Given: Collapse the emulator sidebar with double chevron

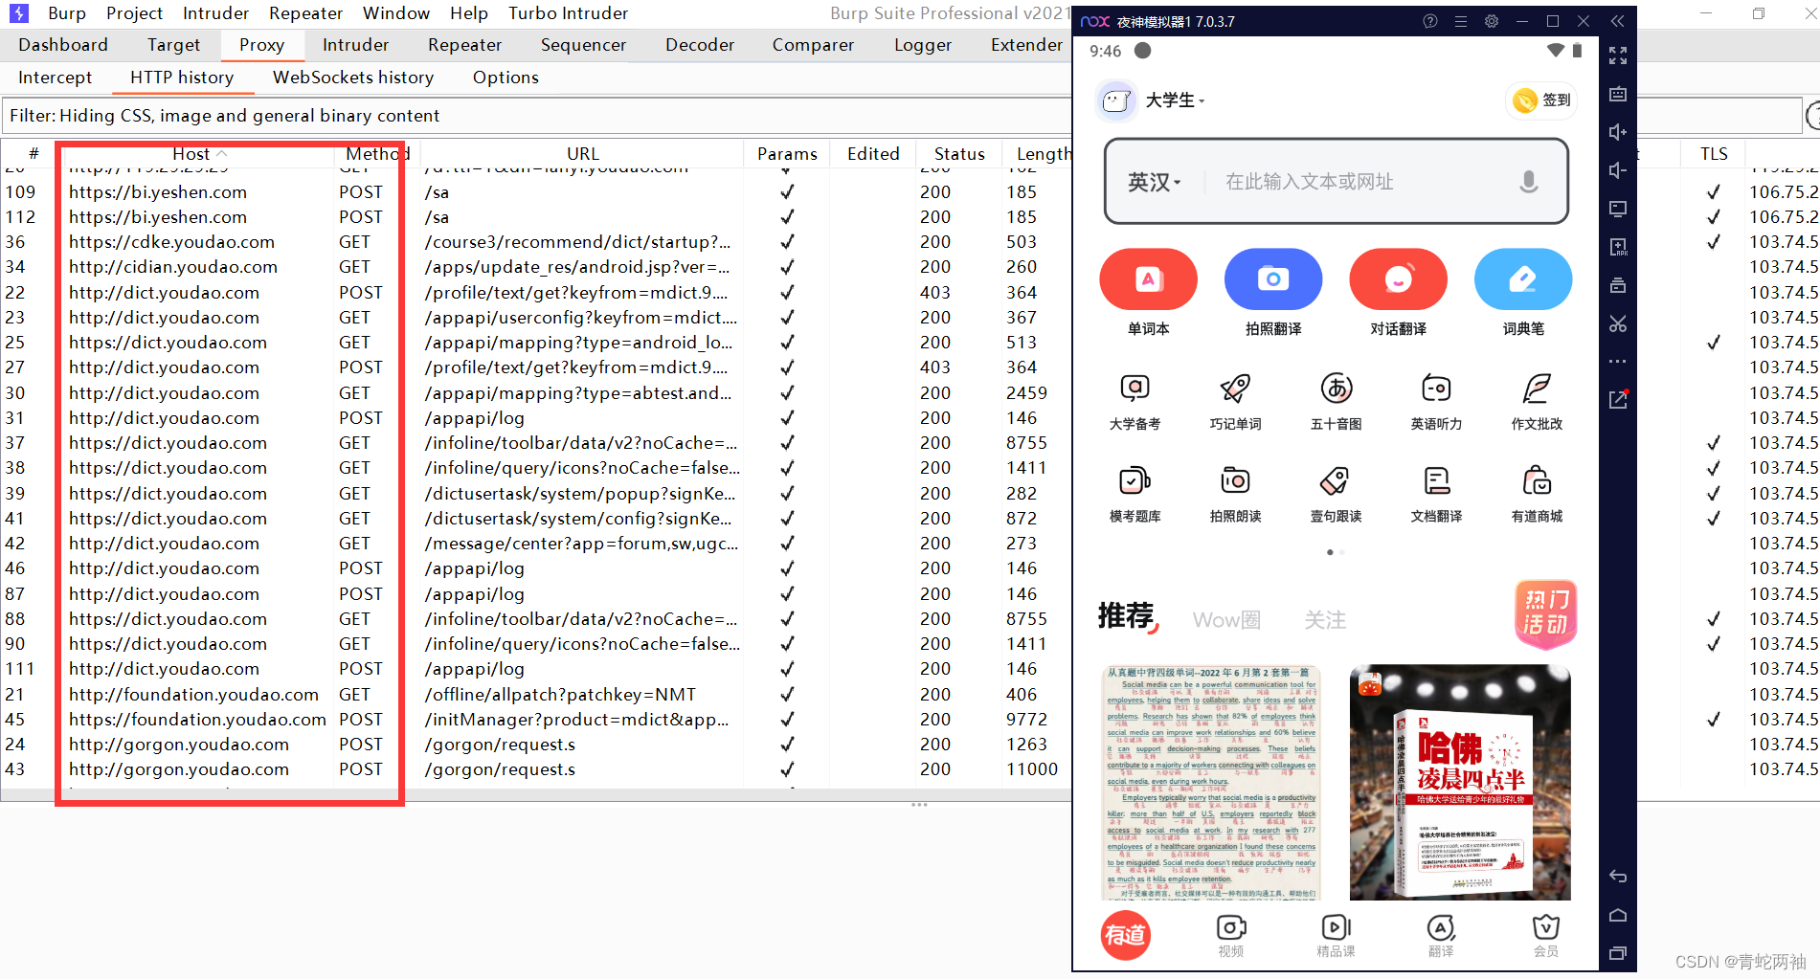Looking at the screenshot, I should [1617, 21].
